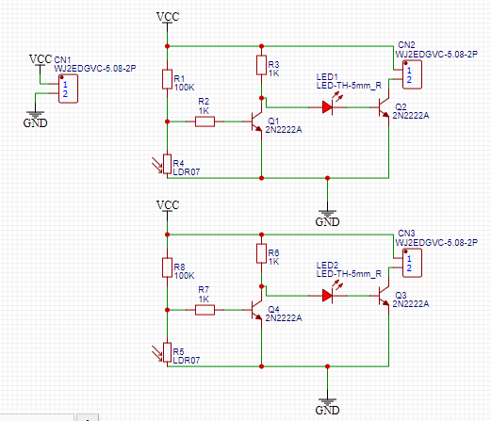Click the LED1 designator label

(327, 77)
